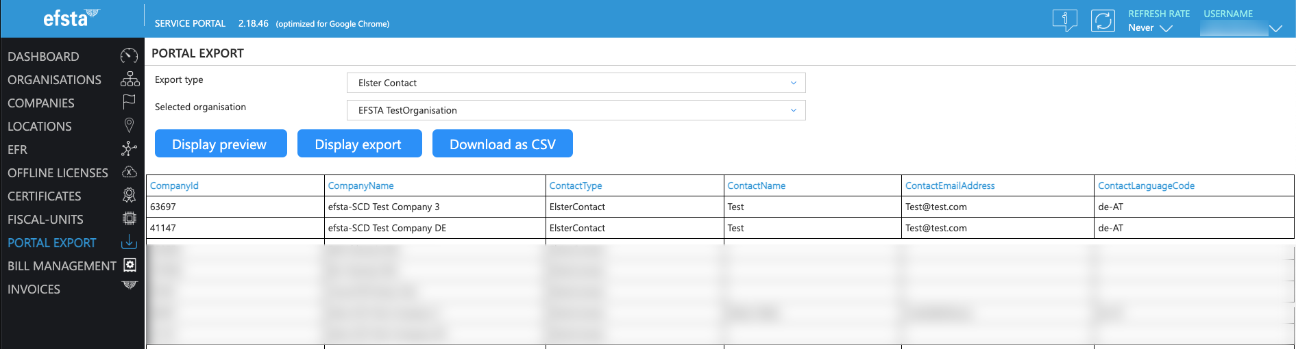This screenshot has height=349, width=1296.
Task: Select ContactName Test in row 63697
Action: (813, 207)
